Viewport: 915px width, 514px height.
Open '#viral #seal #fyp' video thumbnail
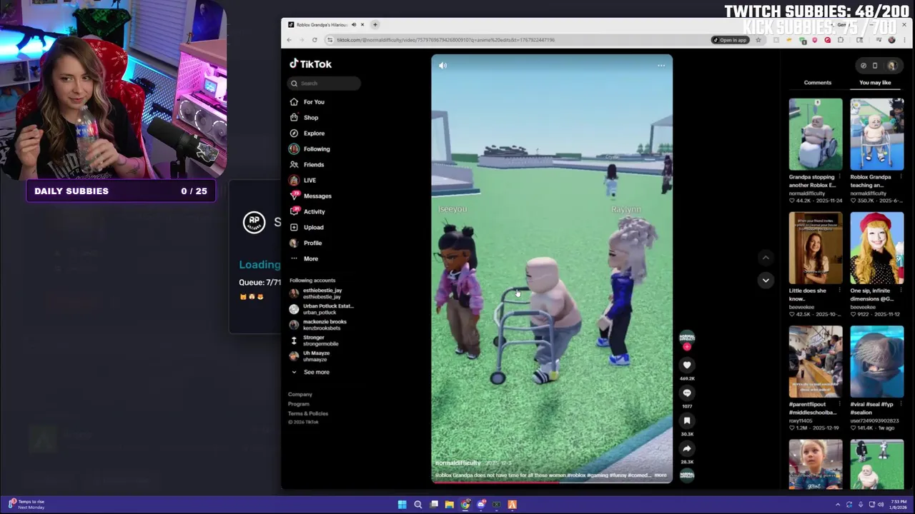tap(877, 362)
